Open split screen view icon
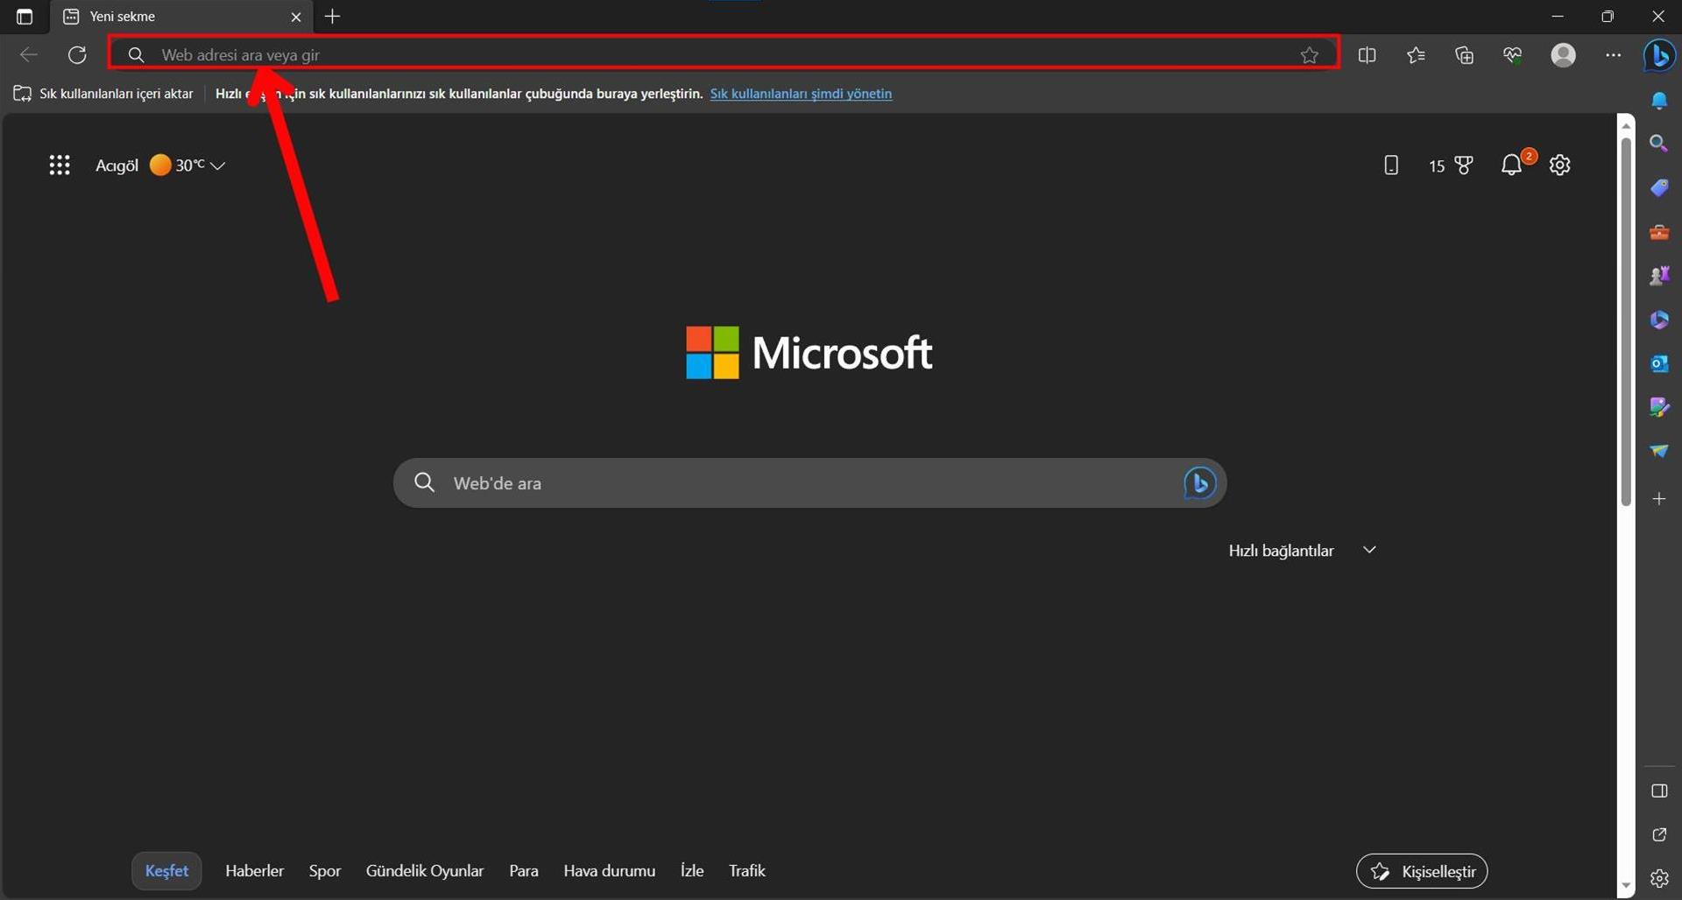 point(1367,55)
